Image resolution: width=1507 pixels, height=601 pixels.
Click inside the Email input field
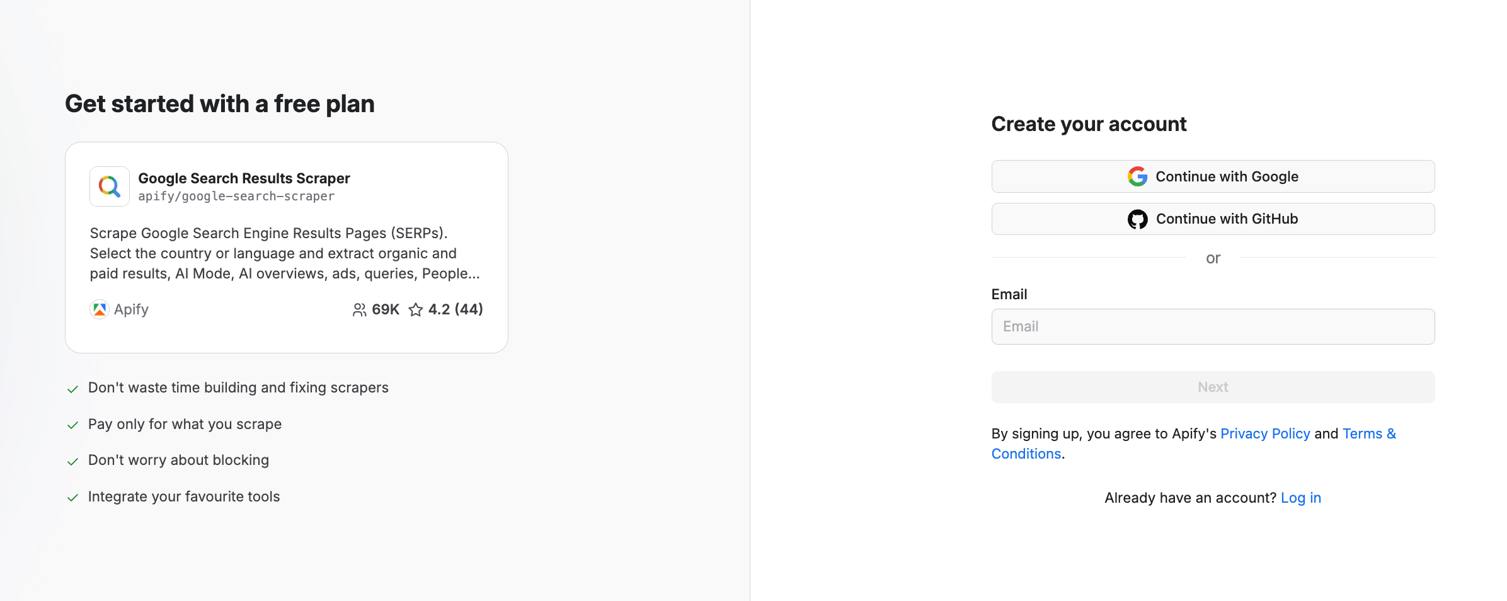[x=1213, y=326]
